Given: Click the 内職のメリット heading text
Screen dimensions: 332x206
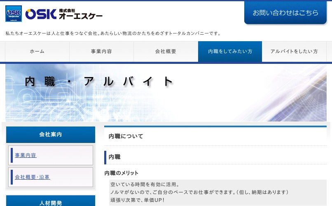Looking at the screenshot, I should pyautogui.click(x=122, y=173).
